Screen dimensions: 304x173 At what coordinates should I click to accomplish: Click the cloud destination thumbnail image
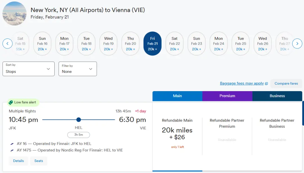tap(14, 13)
